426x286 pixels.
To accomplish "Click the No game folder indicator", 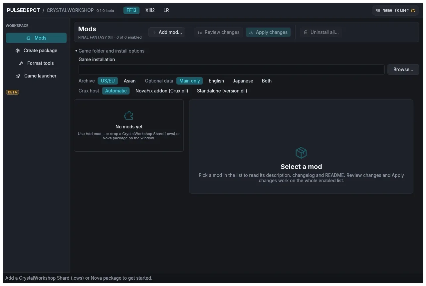I will (395, 10).
